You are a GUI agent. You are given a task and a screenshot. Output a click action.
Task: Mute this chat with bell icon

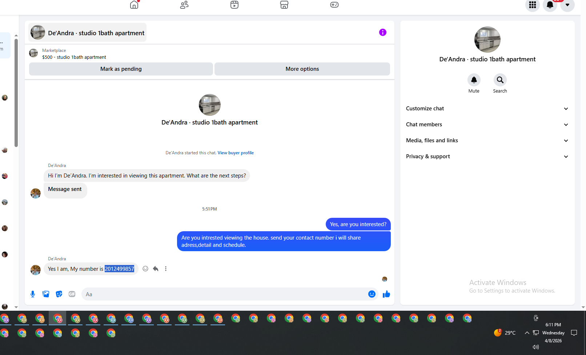(x=474, y=80)
